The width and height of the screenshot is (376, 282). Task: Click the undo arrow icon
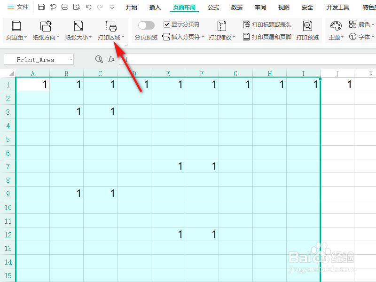point(88,7)
